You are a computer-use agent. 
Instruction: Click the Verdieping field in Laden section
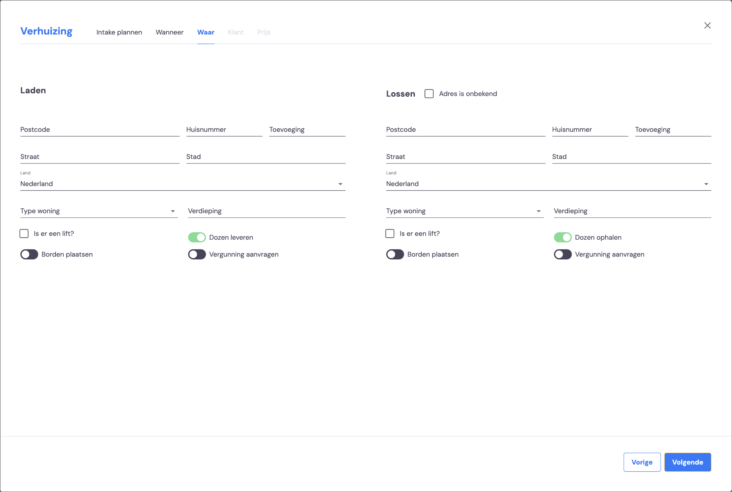pos(267,211)
